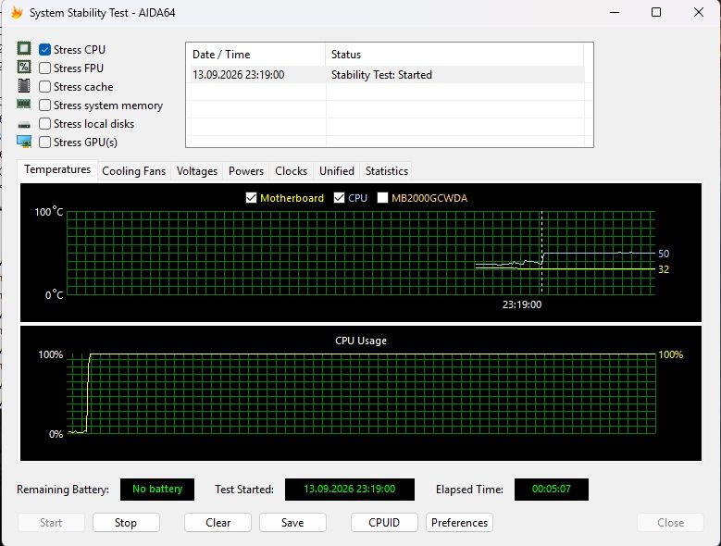721x546 pixels.
Task: Click the CPU Usage graph title
Action: click(361, 341)
